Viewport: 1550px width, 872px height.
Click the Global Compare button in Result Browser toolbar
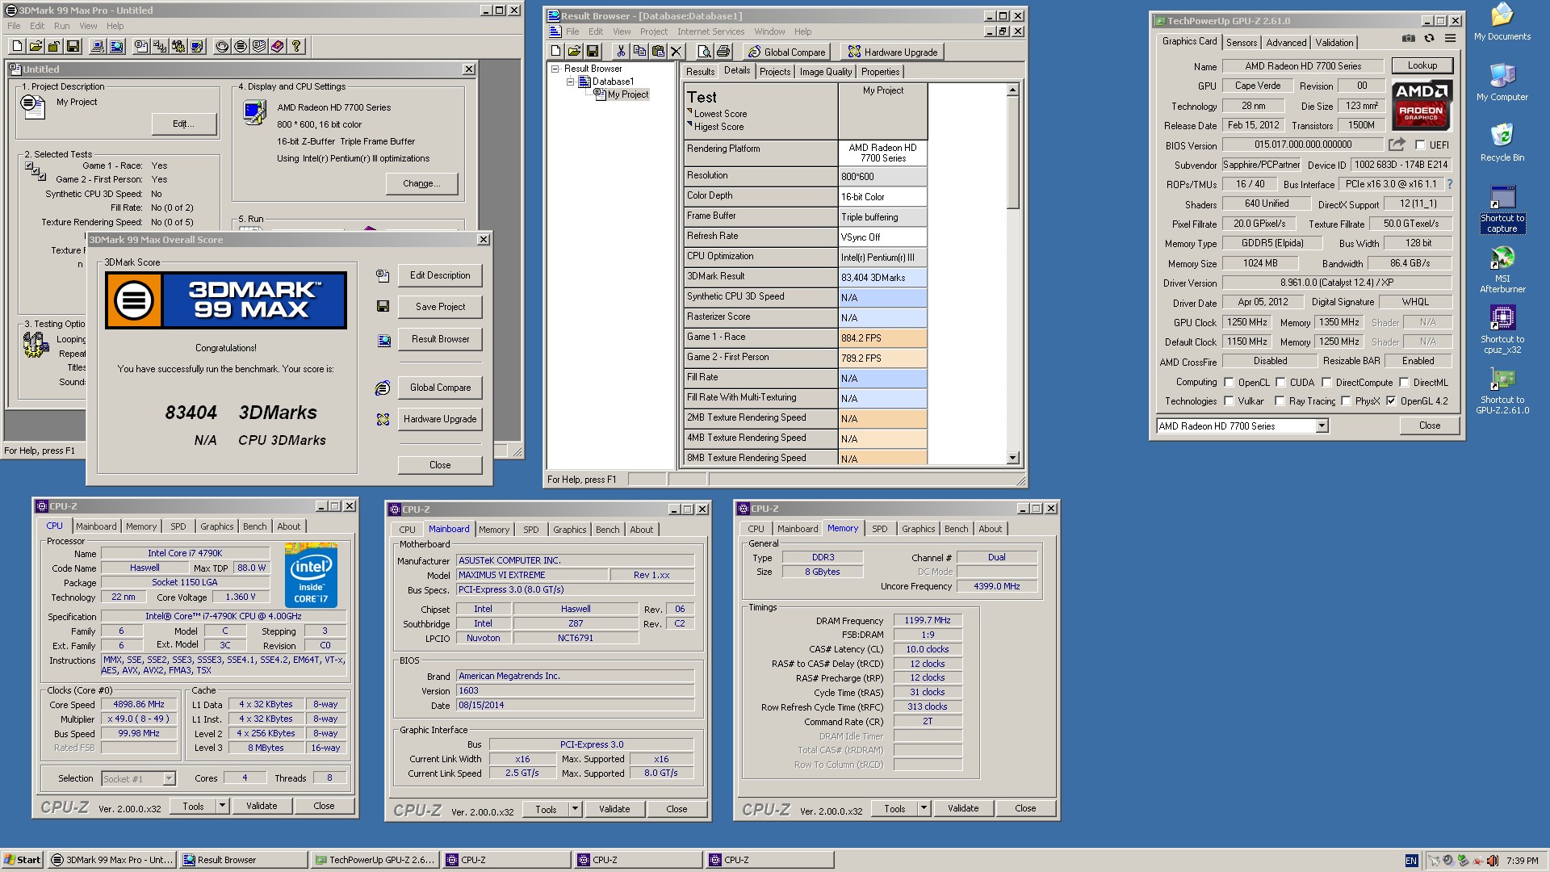tap(786, 52)
